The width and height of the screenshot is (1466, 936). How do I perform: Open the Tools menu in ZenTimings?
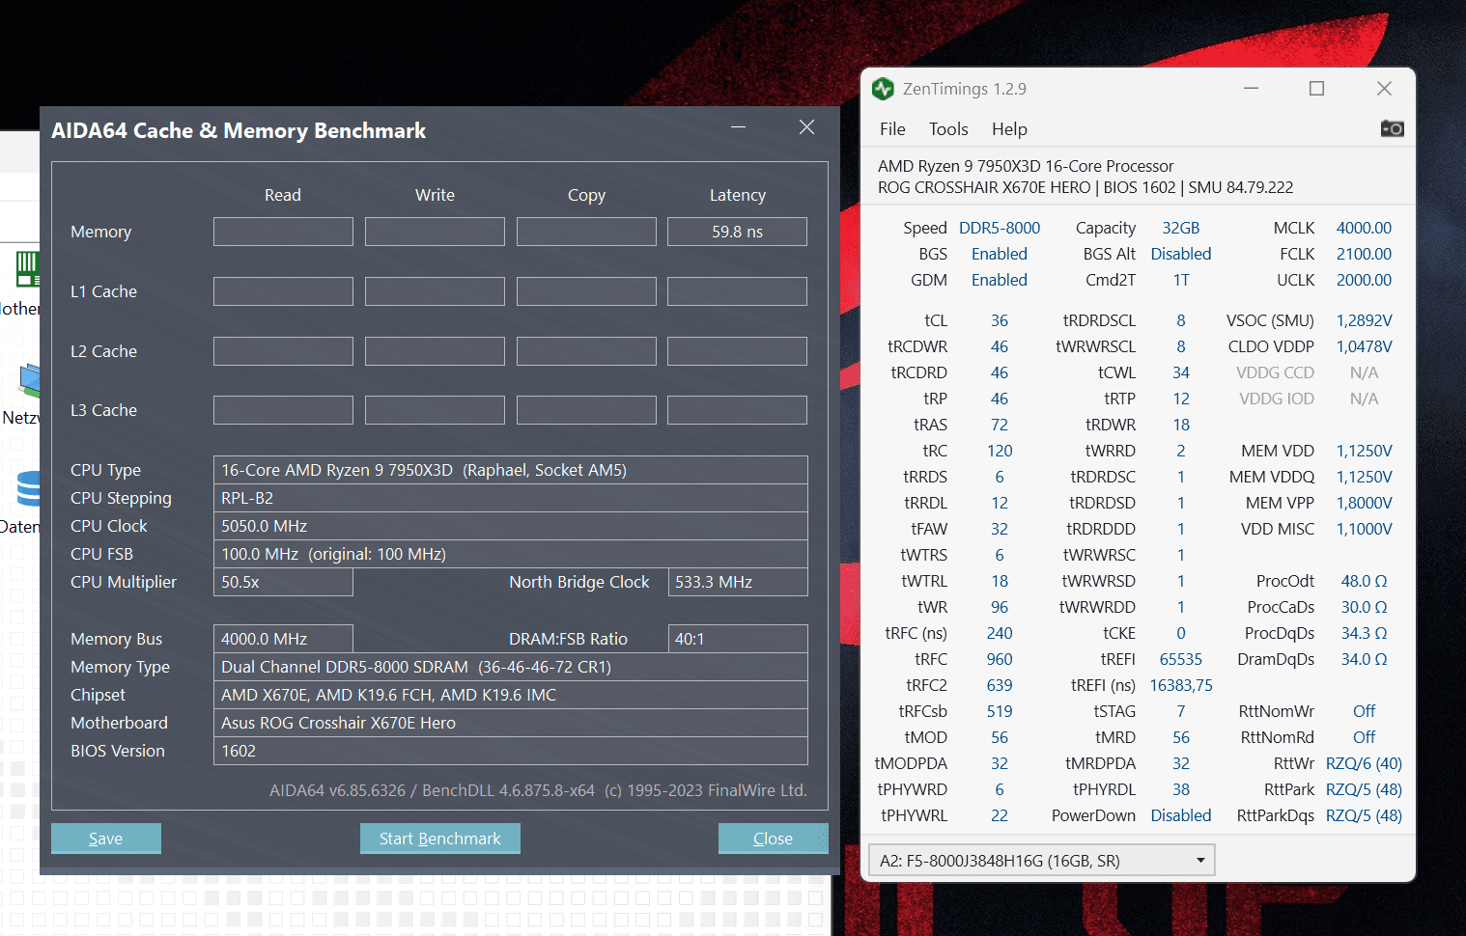(948, 129)
